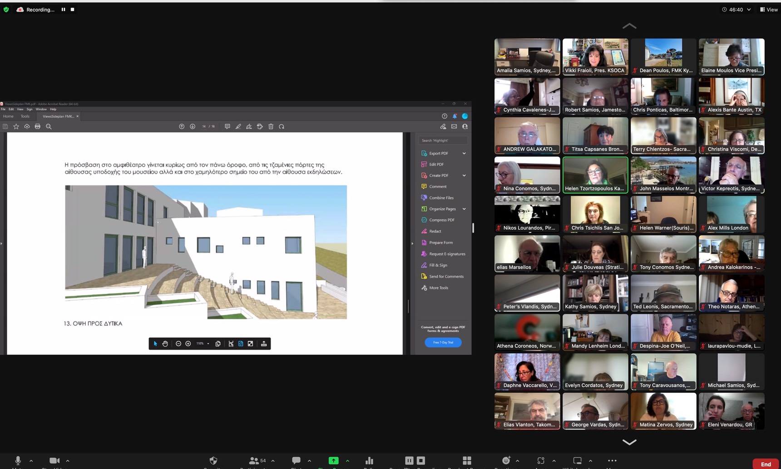Switch to the Tools tab
Screen dimensions: 781x469
(25, 116)
